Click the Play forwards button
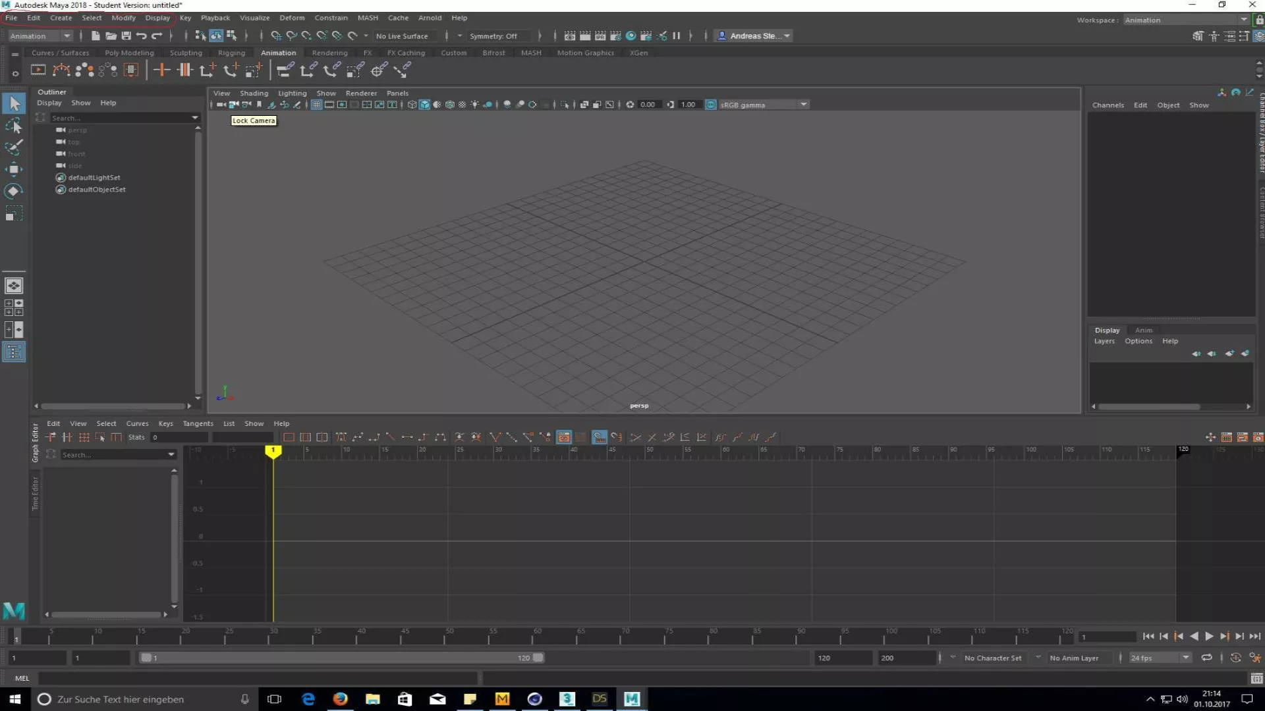Image resolution: width=1265 pixels, height=711 pixels. click(x=1209, y=636)
